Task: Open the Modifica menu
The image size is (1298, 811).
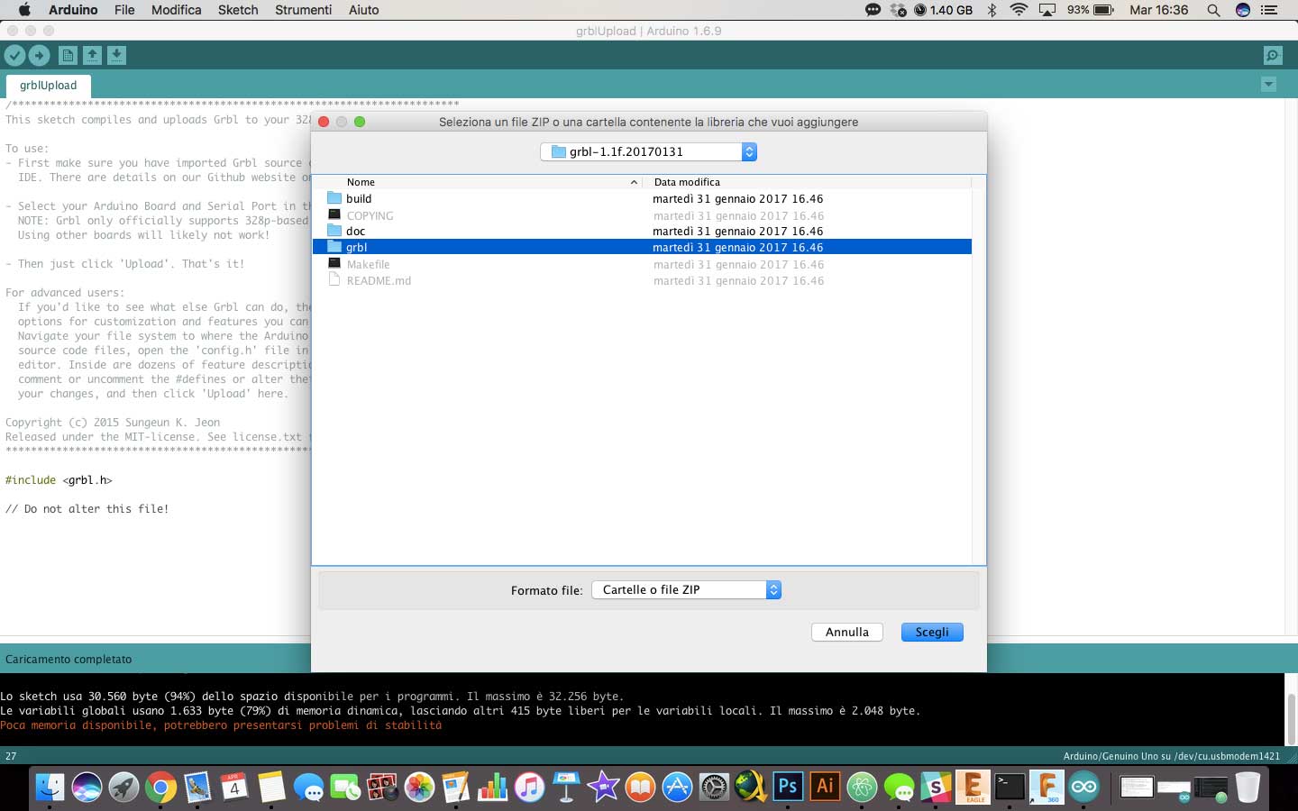Action: coord(176,10)
